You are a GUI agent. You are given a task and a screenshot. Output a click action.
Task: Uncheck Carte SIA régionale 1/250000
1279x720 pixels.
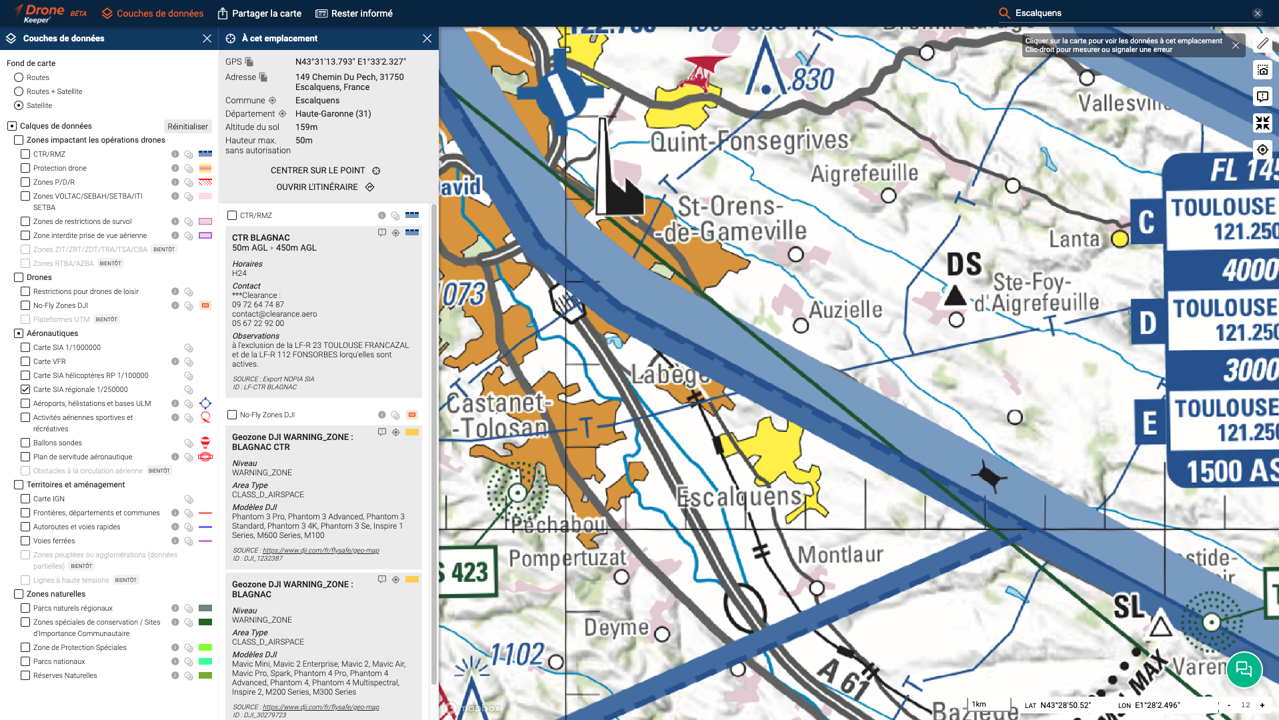click(x=25, y=389)
